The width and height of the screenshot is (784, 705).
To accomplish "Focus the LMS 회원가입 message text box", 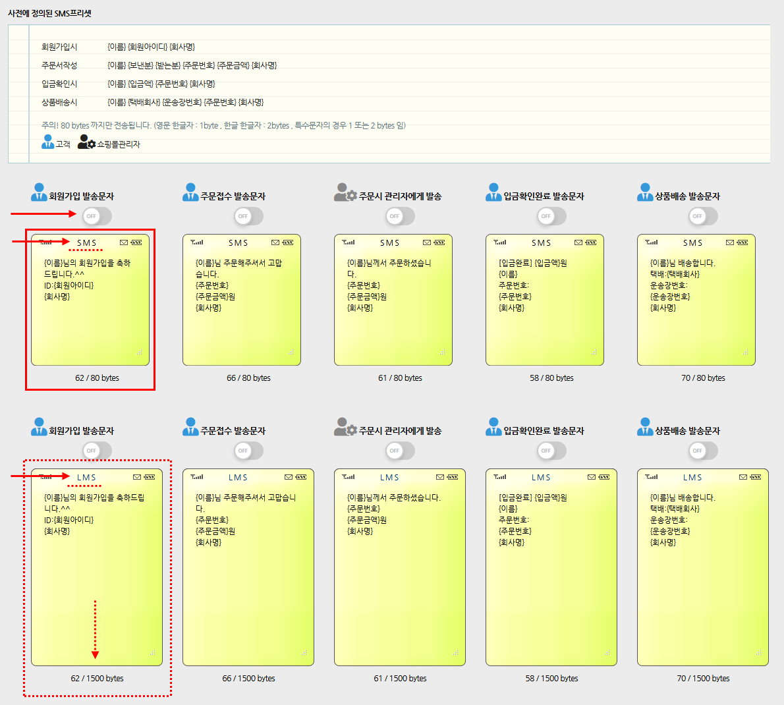I will click(x=96, y=580).
